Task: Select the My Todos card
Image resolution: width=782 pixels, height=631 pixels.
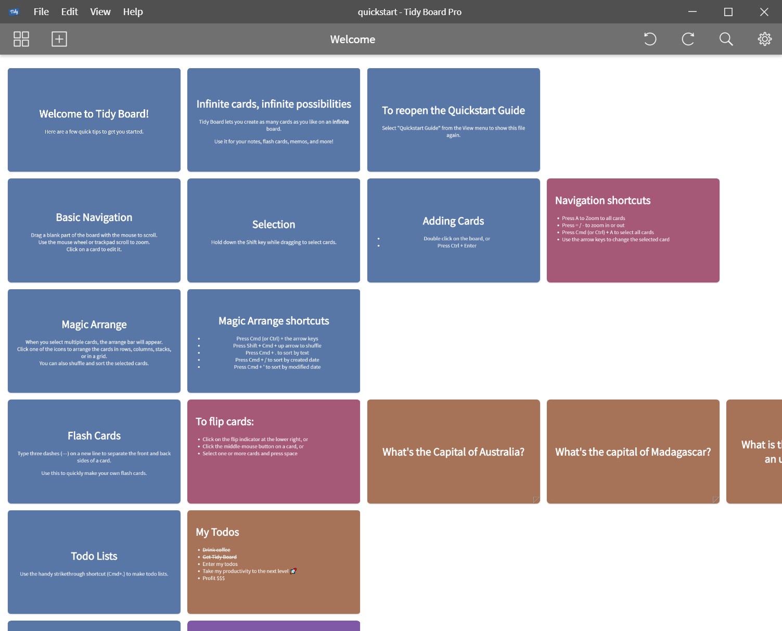Action: tap(274, 562)
